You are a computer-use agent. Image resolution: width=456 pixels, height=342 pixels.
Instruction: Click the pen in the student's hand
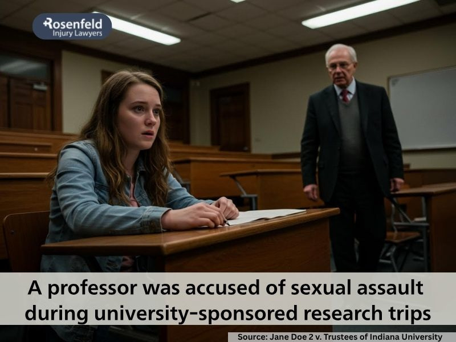pos(226,223)
